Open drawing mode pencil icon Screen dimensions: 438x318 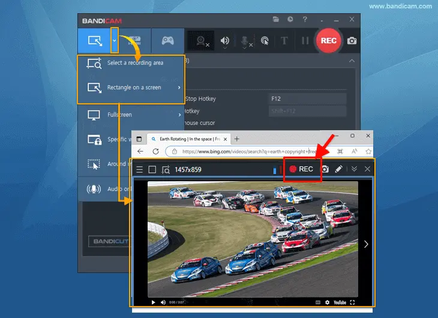tap(338, 169)
